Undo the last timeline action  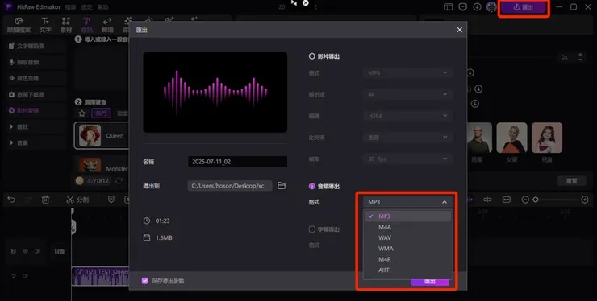[11, 200]
